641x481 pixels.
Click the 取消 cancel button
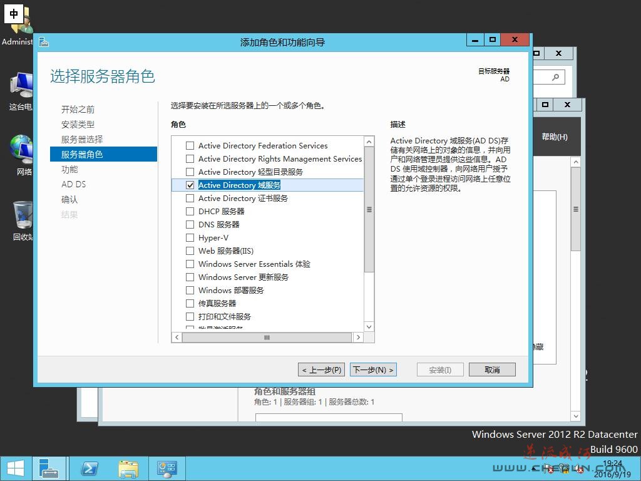[492, 370]
